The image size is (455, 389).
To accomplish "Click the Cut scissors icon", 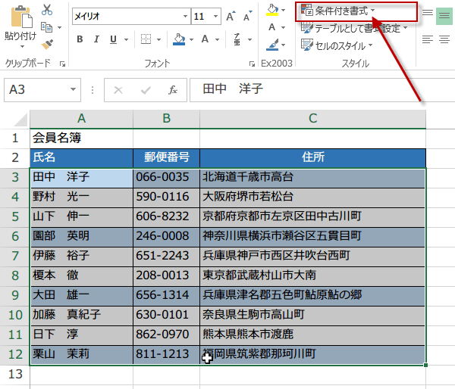I will [x=47, y=10].
